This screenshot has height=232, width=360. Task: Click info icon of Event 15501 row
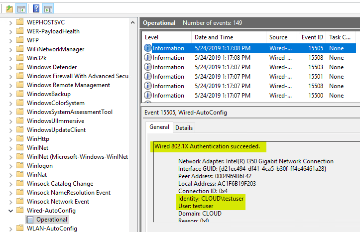(x=147, y=77)
